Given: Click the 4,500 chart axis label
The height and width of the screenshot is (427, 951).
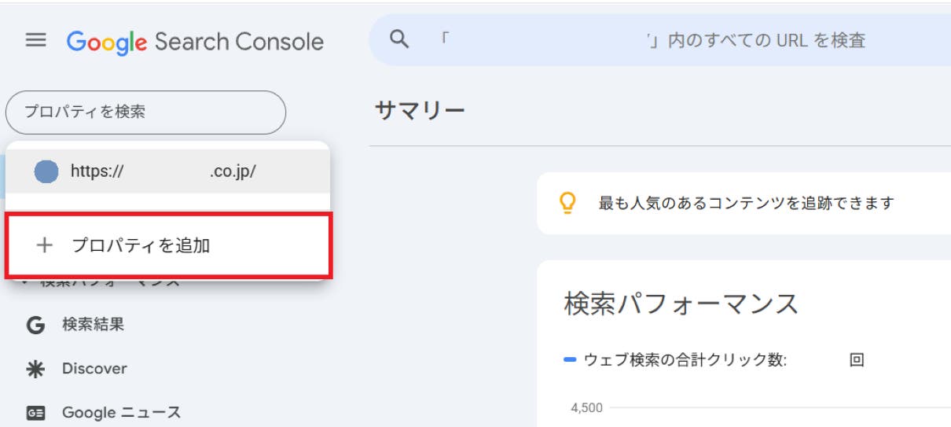Looking at the screenshot, I should [x=586, y=408].
